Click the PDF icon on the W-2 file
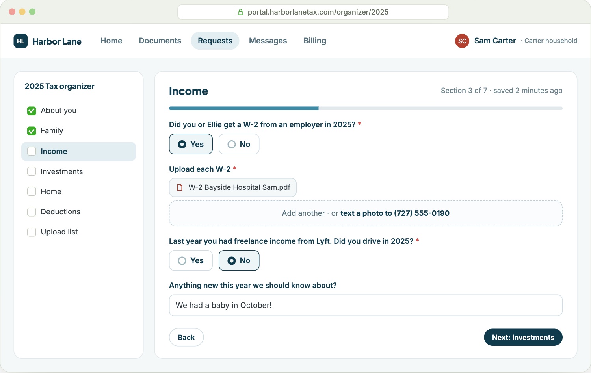Image resolution: width=591 pixels, height=373 pixels. pos(180,187)
